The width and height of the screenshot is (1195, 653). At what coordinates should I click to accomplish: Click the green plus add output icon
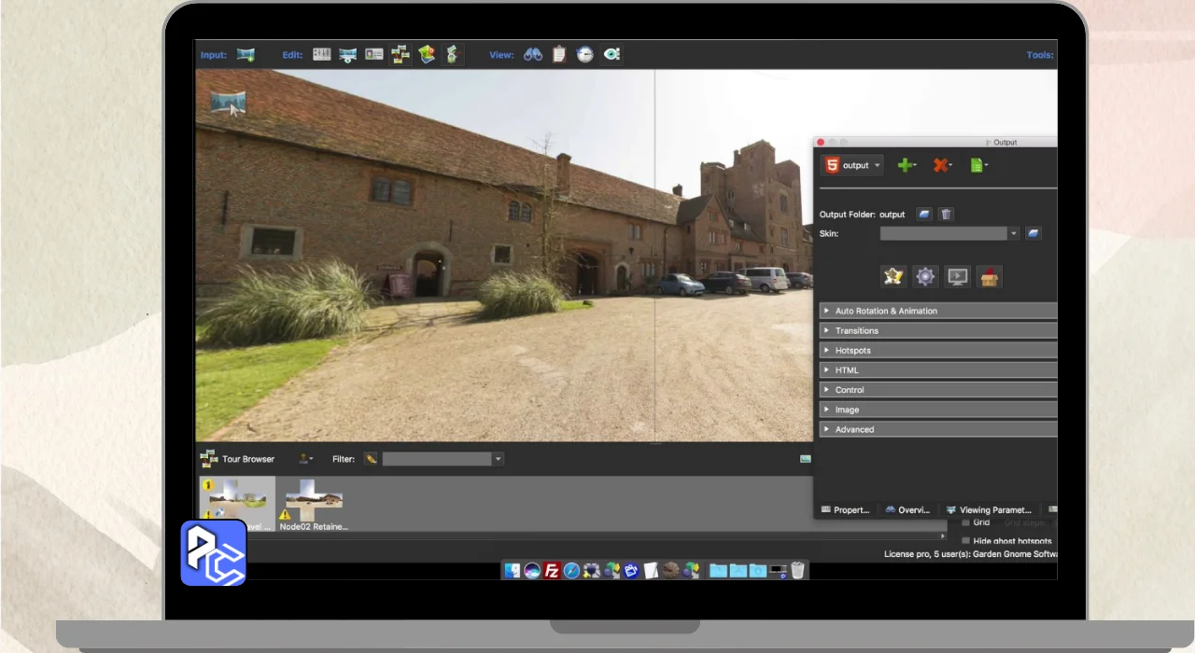click(905, 165)
